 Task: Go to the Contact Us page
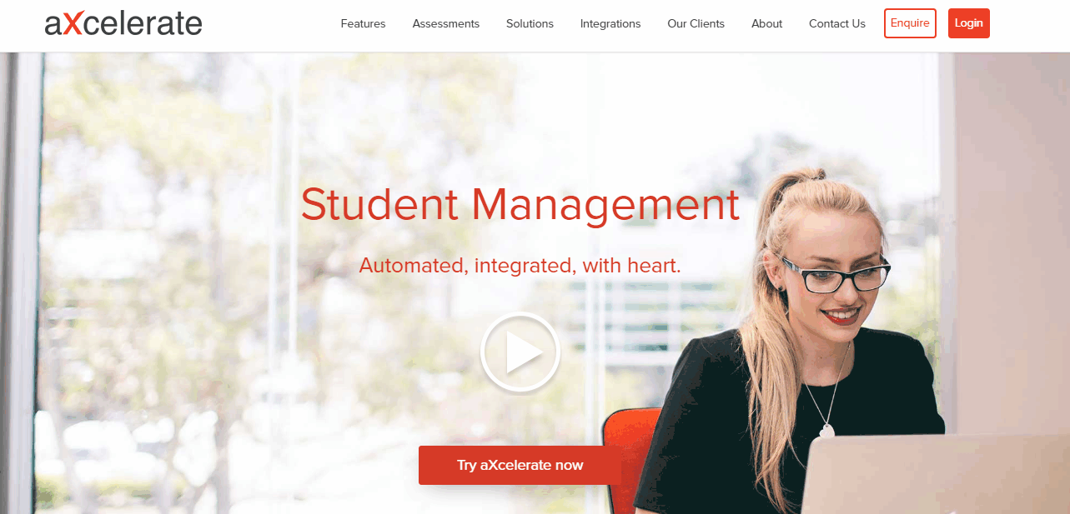pos(836,23)
